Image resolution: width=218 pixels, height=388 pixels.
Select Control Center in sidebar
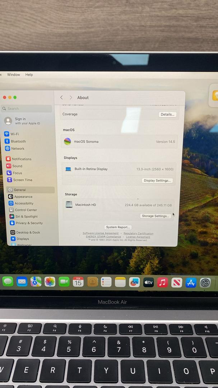[x=23, y=210]
